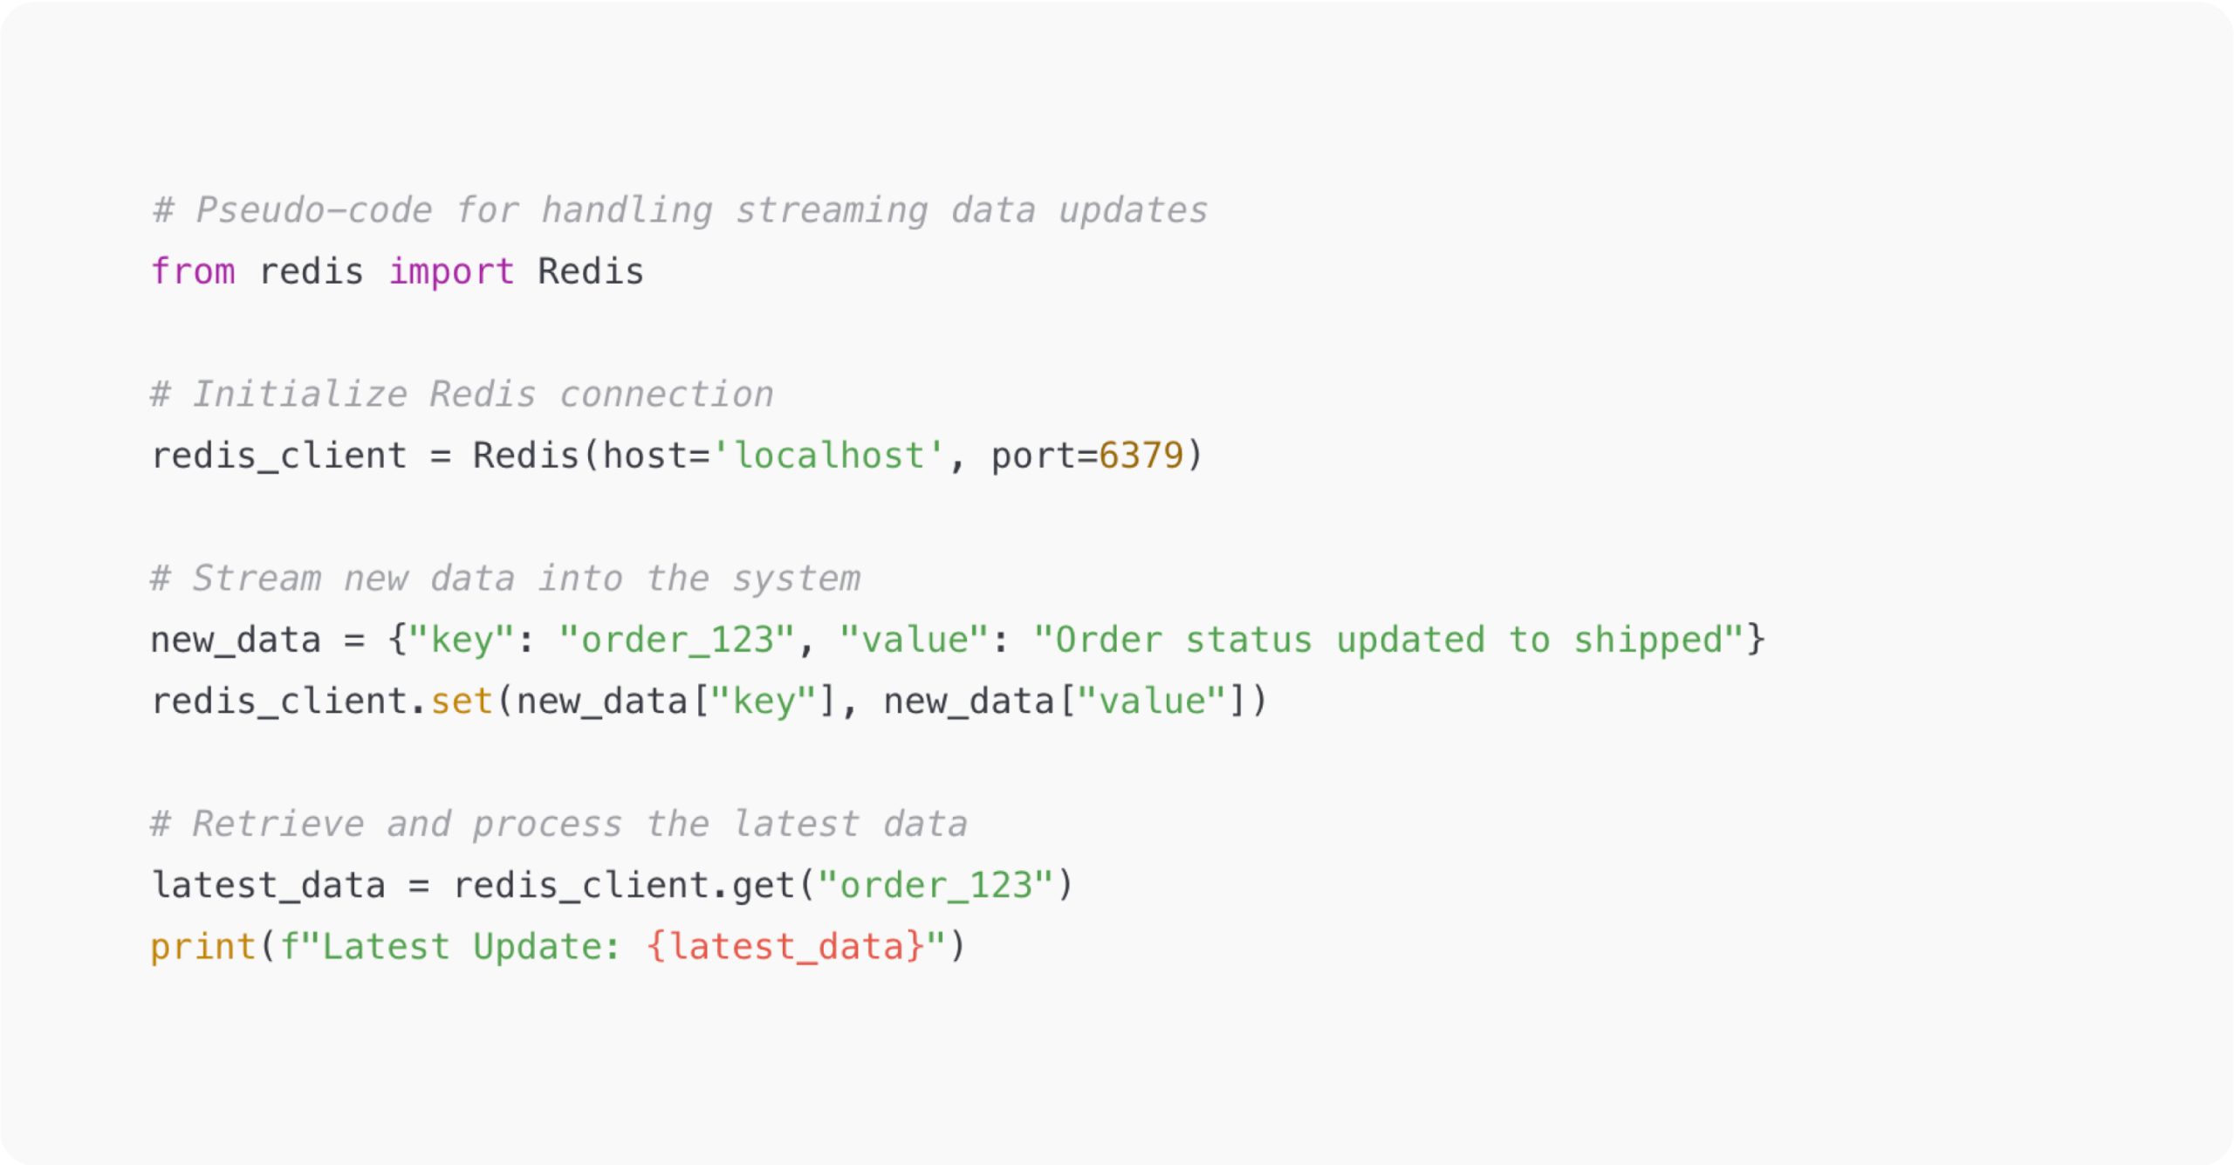
Task: Click the capitalized 'Redis' class name after import
Action: (x=591, y=271)
